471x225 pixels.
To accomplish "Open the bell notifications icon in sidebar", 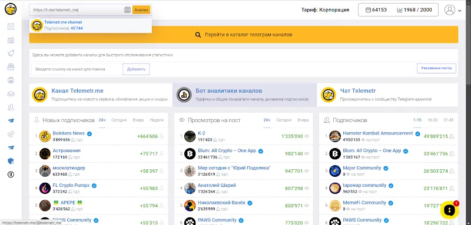I will [11, 53].
